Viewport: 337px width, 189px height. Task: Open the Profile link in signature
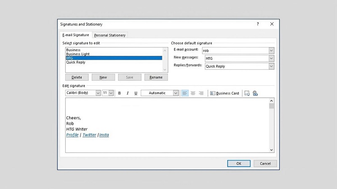pyautogui.click(x=72, y=135)
